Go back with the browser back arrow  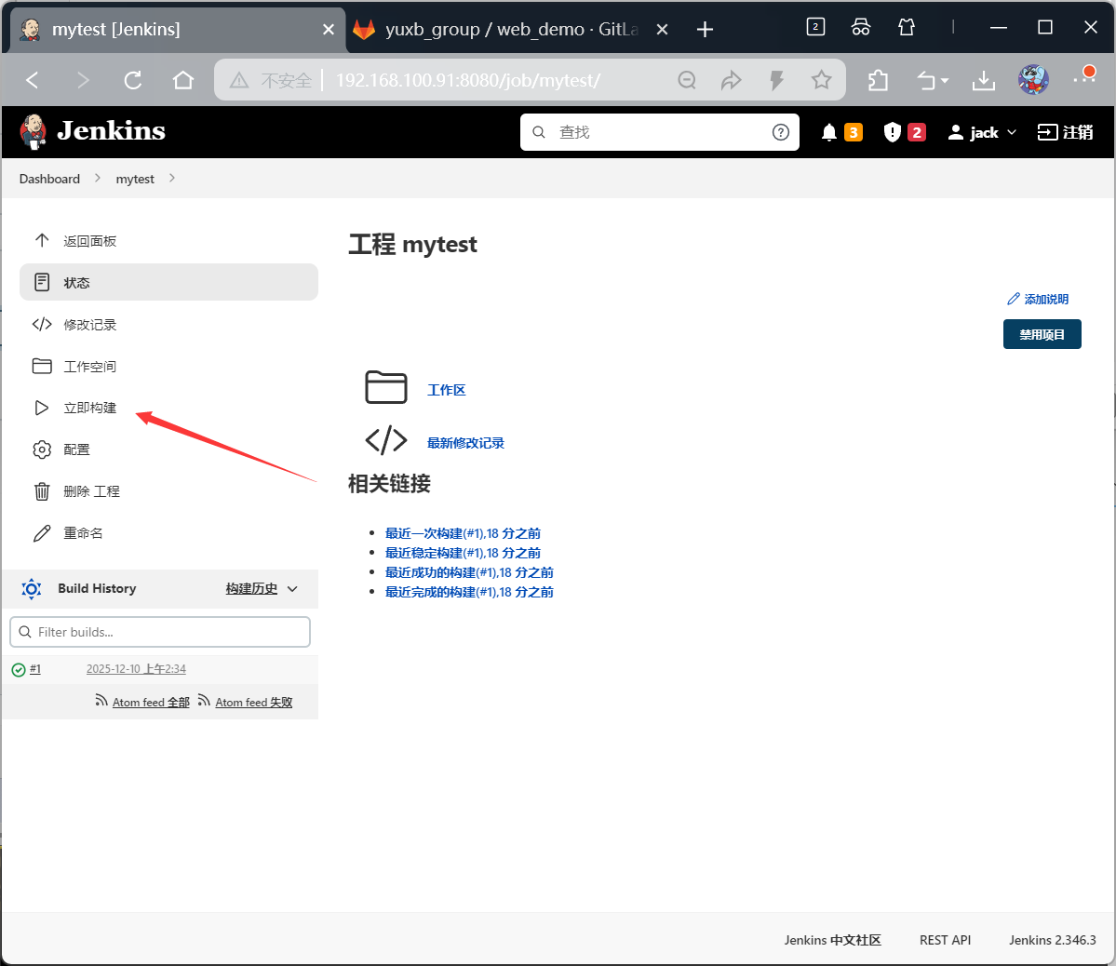click(32, 80)
